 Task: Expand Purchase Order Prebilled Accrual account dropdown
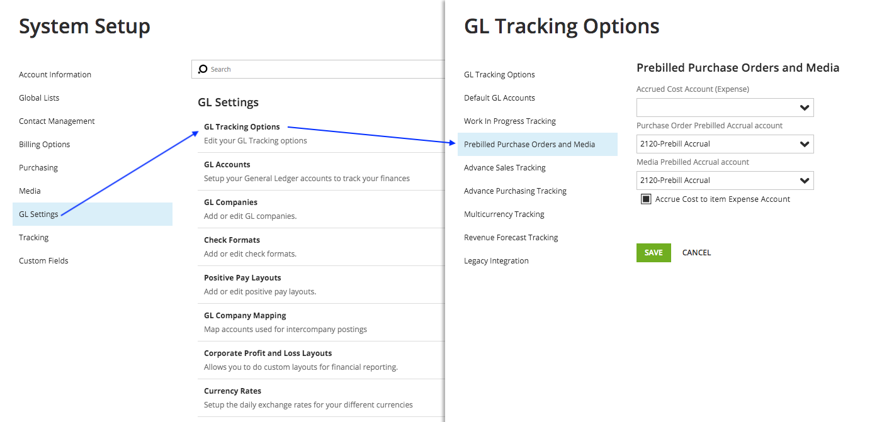725,144
